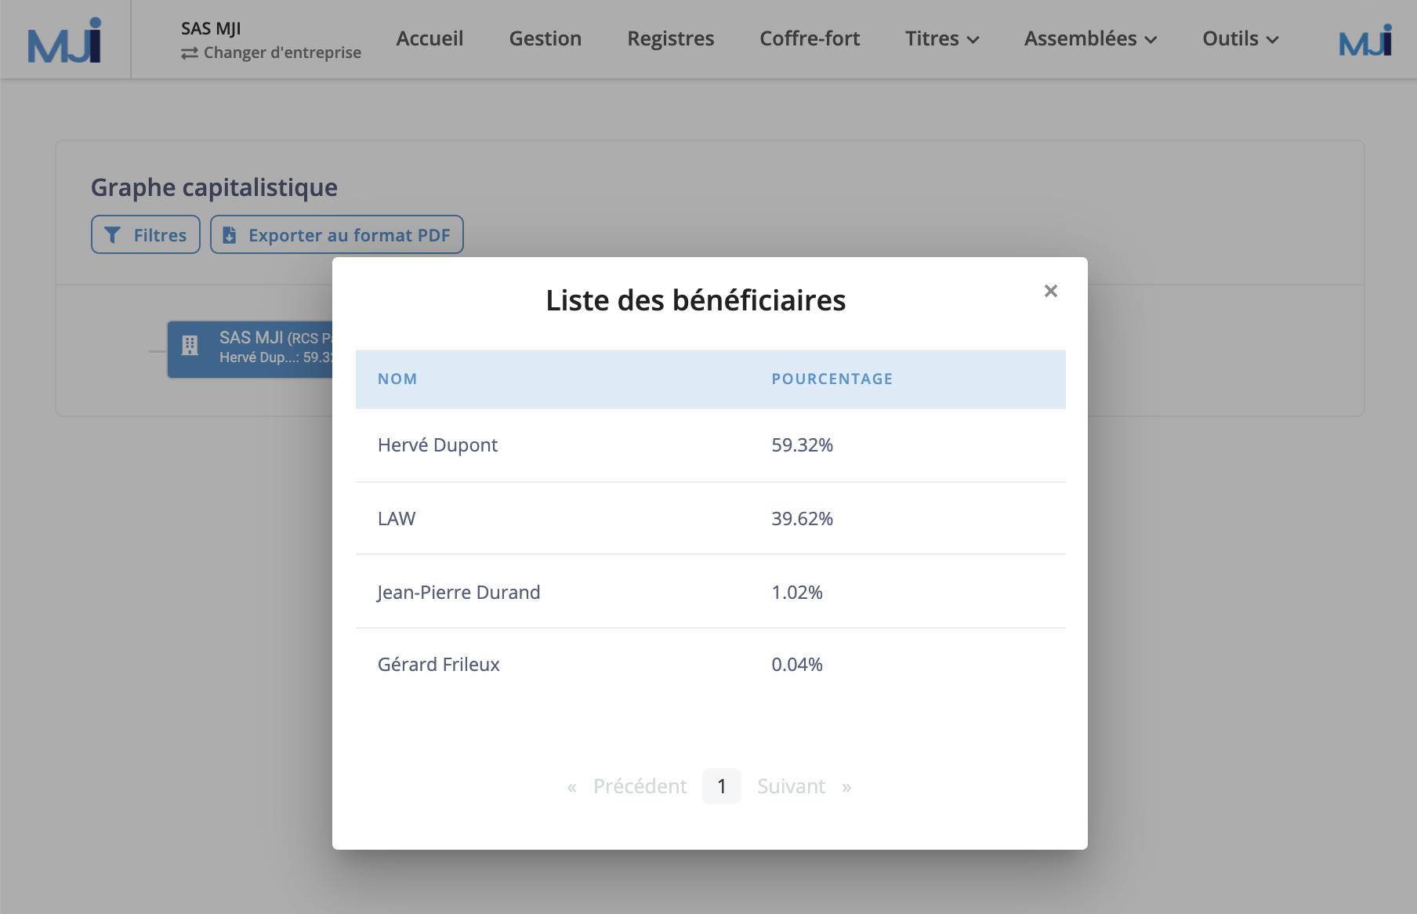This screenshot has width=1417, height=914.
Task: Select page 1 in the pagination
Action: 721,785
